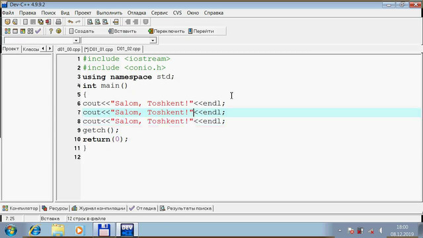Image resolution: width=423 pixels, height=238 pixels.
Task: Click the redo toolbar icon
Action: pyautogui.click(x=78, y=22)
